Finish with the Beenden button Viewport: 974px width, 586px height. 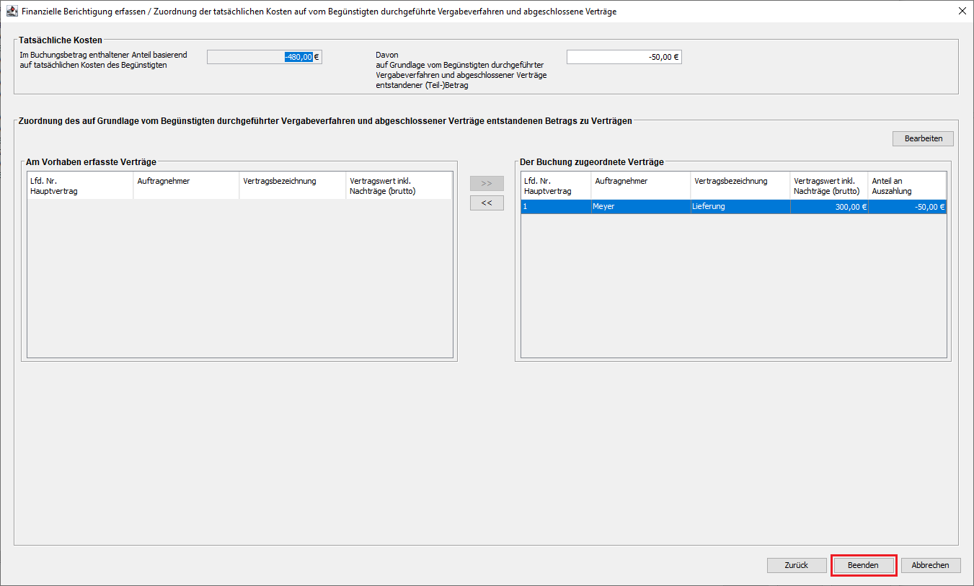click(863, 566)
